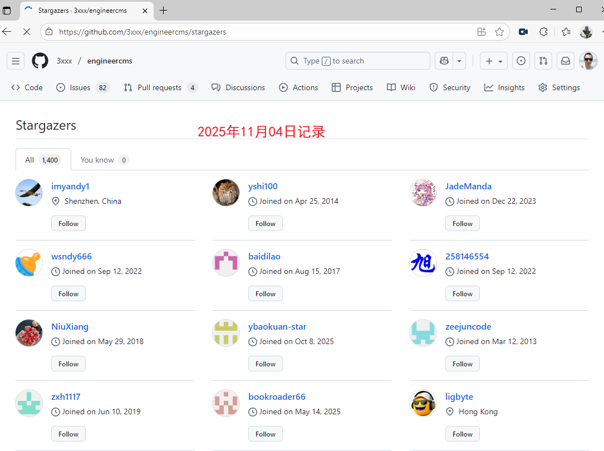This screenshot has width=604, height=451.
Task: Open the Issues shortcut icon in header
Action: pyautogui.click(x=520, y=61)
